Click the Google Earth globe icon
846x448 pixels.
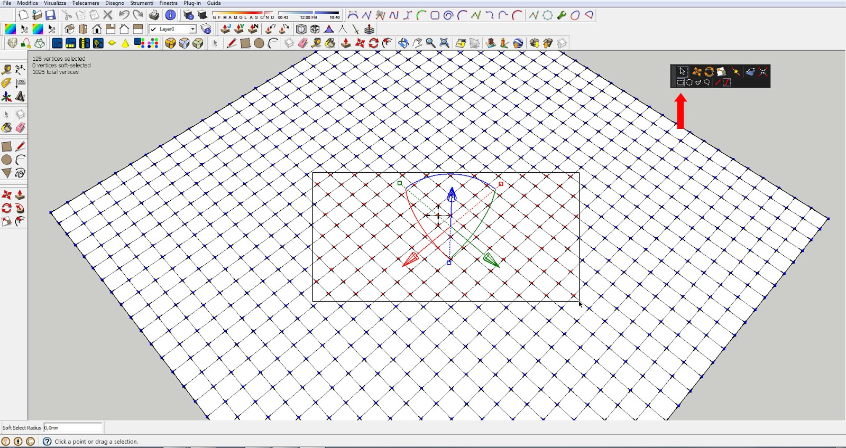[518, 43]
